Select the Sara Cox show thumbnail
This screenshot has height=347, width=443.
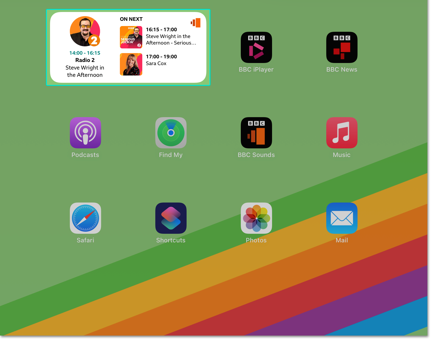click(131, 64)
